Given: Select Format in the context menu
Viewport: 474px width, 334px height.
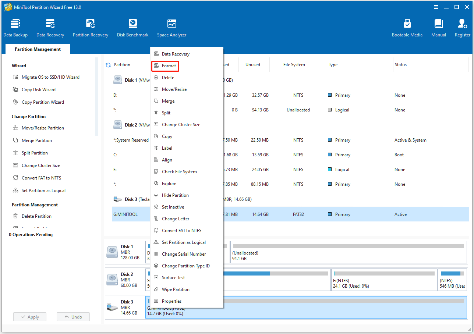Looking at the screenshot, I should coord(169,66).
